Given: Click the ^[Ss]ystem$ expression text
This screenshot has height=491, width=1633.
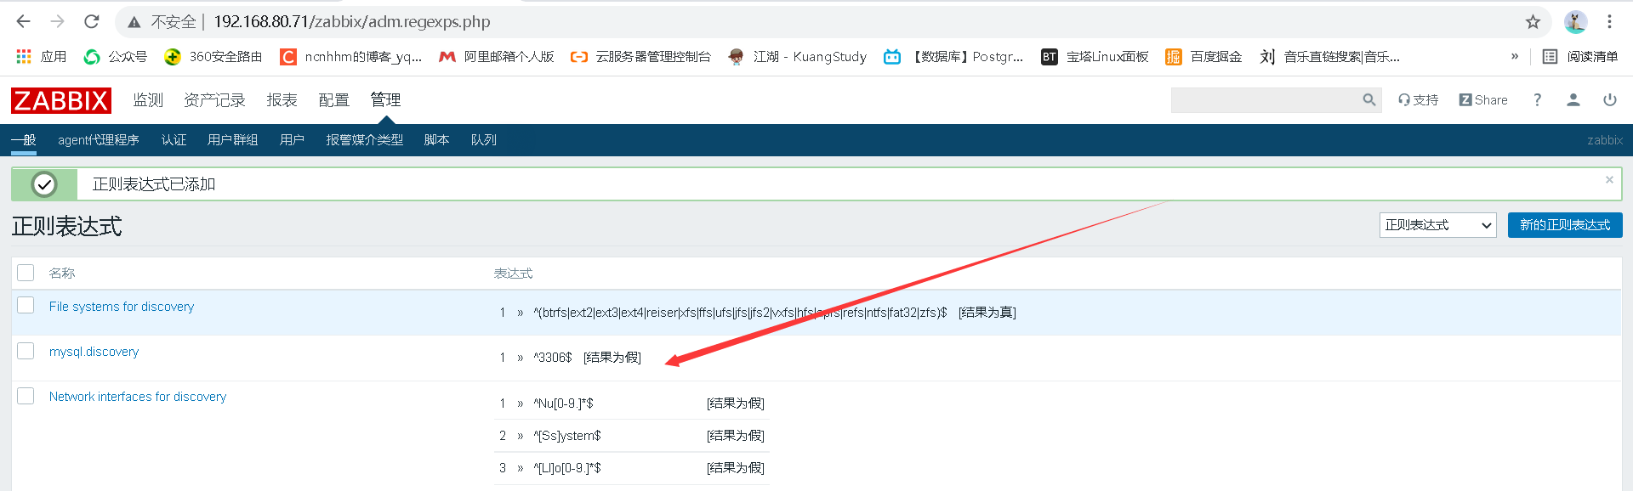Looking at the screenshot, I should coord(567,436).
